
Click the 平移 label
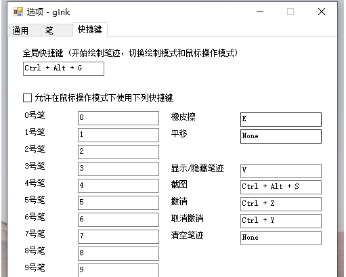point(179,133)
